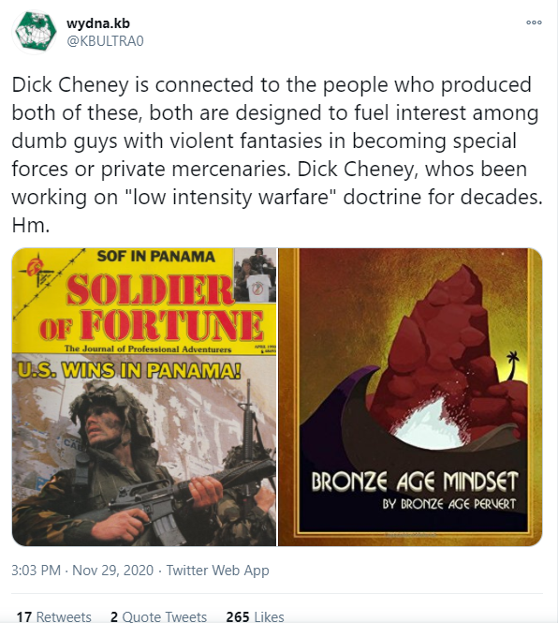Open the three-dot more options menu
Screen dimensions: 558x623
(x=534, y=22)
